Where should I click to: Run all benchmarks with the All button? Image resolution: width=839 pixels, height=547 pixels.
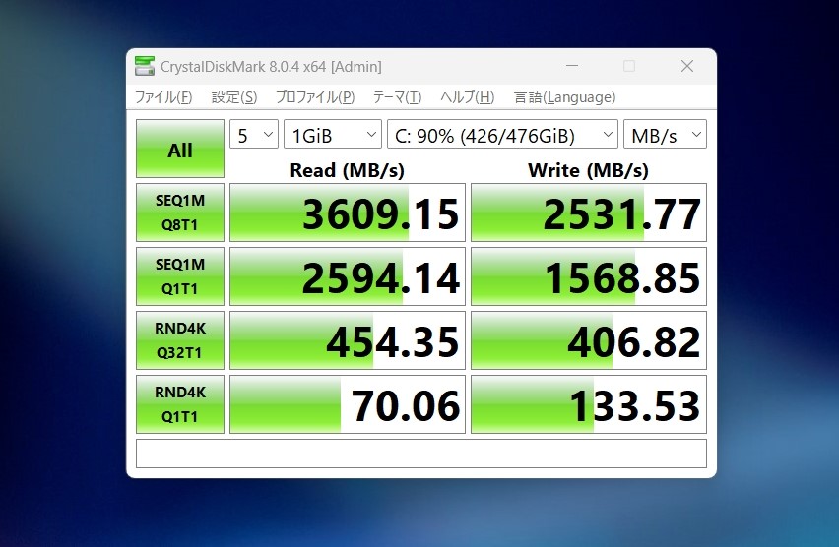pos(180,150)
